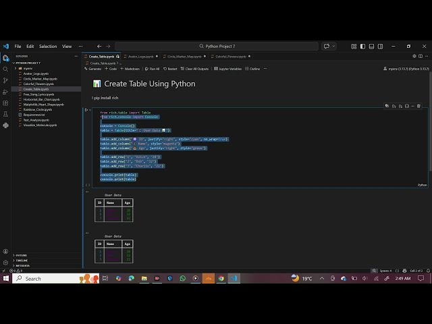
Task: Open the run cell options dropdown arrow
Action: point(90,110)
